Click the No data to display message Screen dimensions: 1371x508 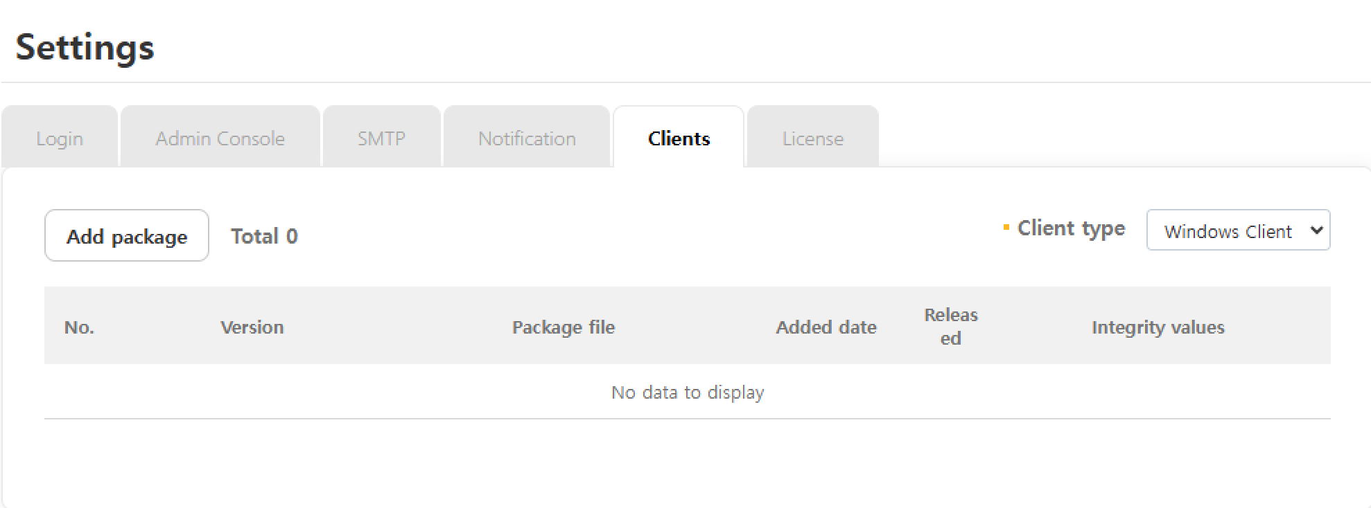[687, 392]
